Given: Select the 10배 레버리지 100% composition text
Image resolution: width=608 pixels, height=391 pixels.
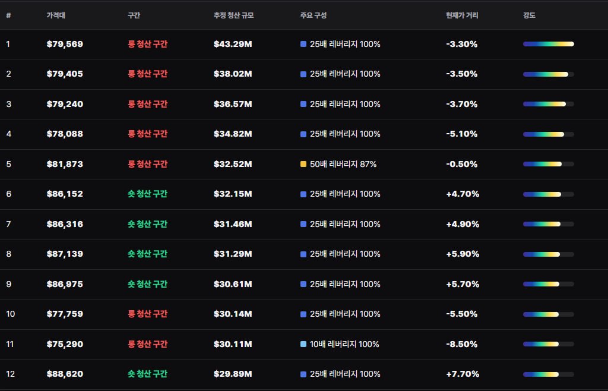Looking at the screenshot, I should 344,344.
